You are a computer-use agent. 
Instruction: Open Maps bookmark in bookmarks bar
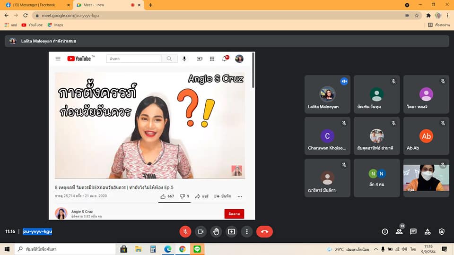[55, 25]
